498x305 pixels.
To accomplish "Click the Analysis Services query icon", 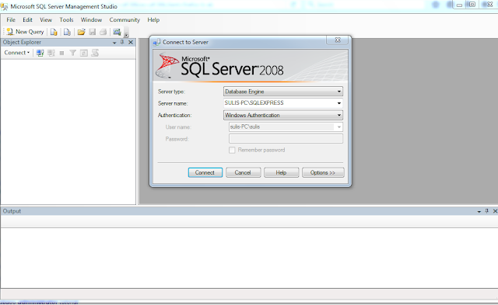I will point(67,32).
